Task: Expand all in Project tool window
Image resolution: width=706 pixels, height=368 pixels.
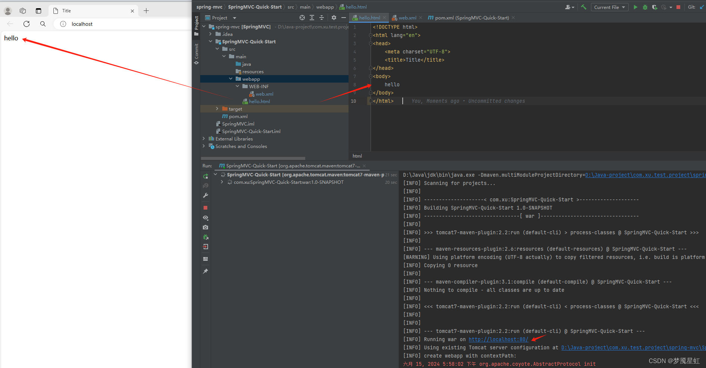Action: [312, 18]
